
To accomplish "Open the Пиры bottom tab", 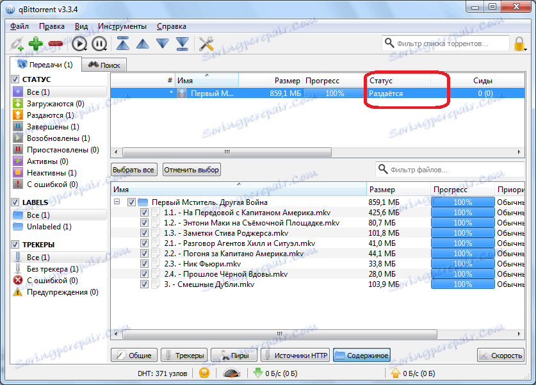I will coord(234,356).
